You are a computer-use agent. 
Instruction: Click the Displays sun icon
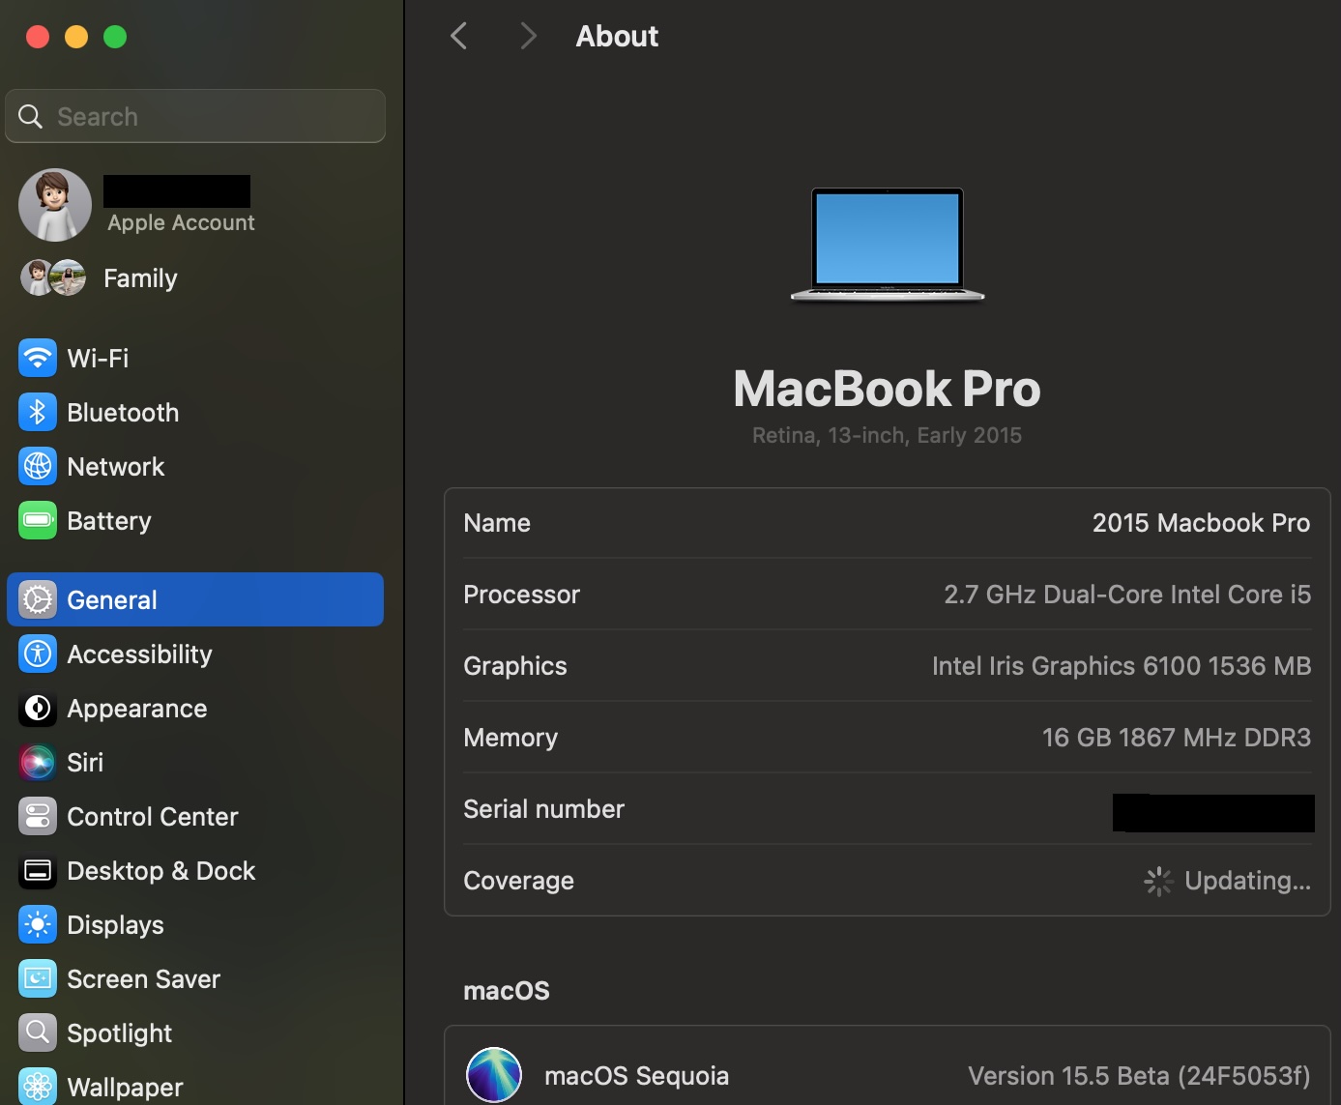[38, 924]
